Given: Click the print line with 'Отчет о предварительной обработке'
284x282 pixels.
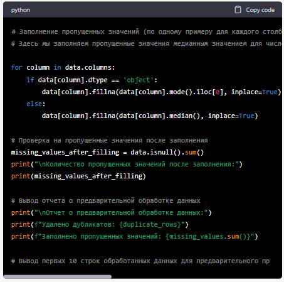Looking at the screenshot, I should coord(111,212).
